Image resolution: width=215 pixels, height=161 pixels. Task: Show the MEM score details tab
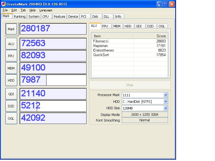117,26
